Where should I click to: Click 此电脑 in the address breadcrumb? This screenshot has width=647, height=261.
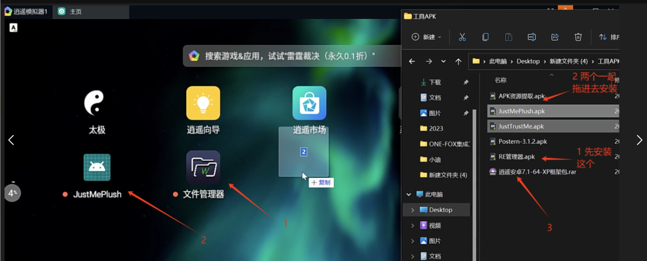[x=498, y=61]
